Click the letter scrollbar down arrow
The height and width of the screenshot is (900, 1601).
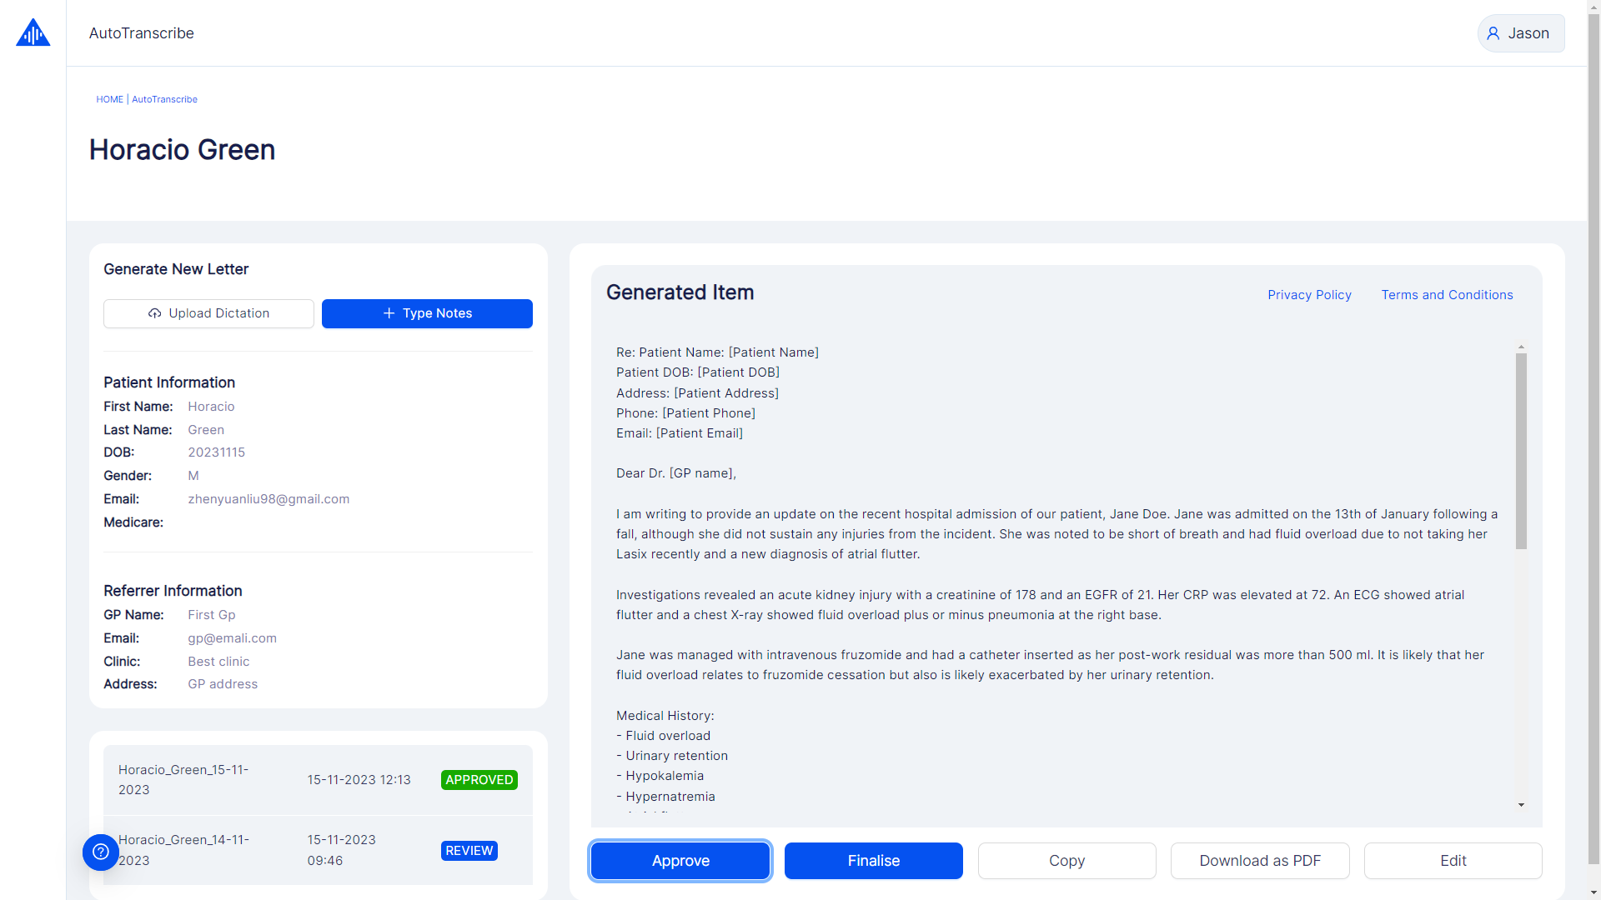1521,805
